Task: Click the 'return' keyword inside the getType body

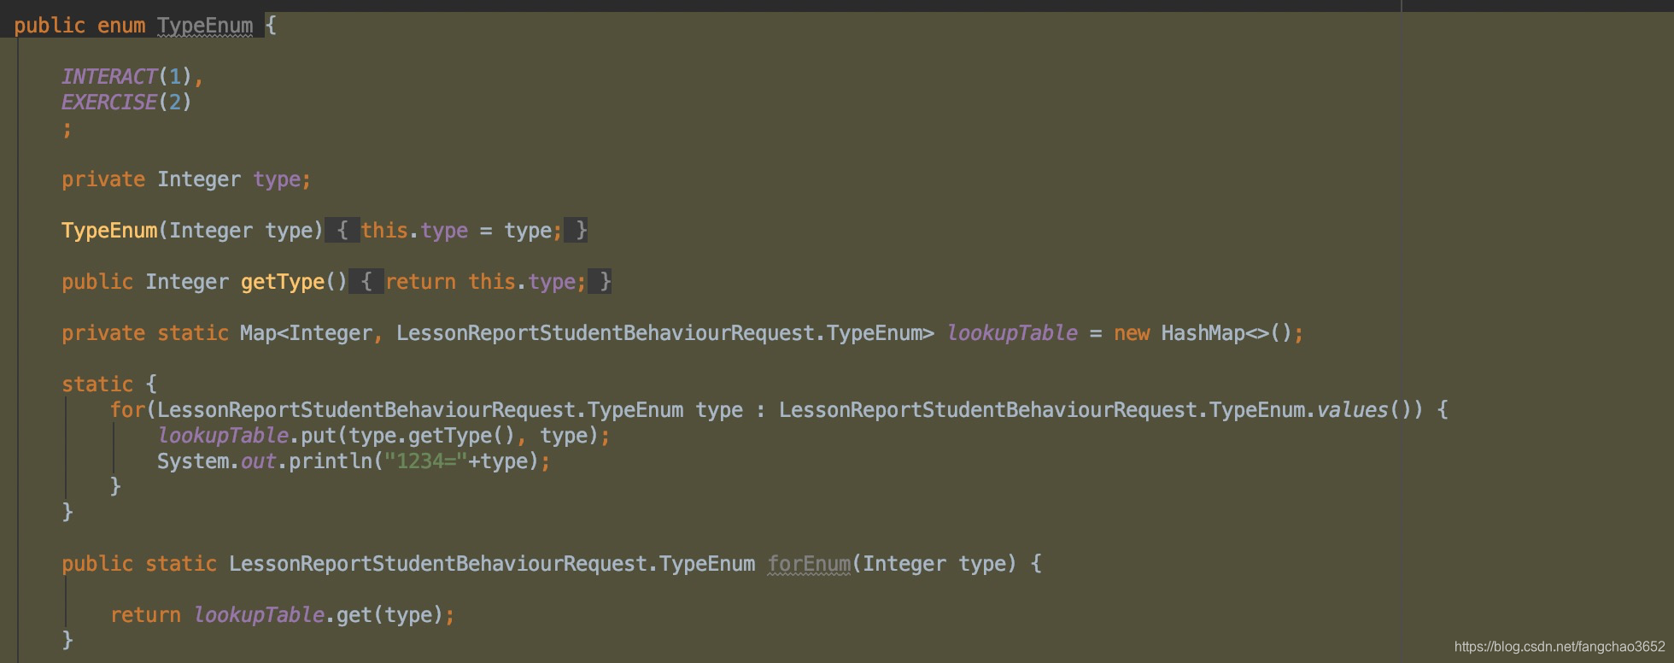Action: click(420, 282)
